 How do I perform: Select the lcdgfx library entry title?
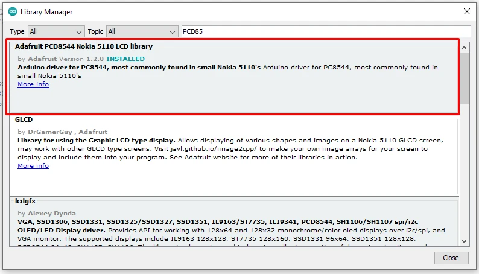tap(25, 202)
